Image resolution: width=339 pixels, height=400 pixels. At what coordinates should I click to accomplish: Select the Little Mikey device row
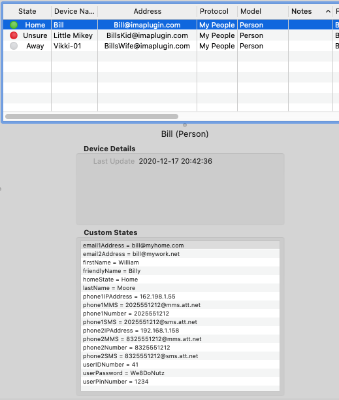pos(170,35)
